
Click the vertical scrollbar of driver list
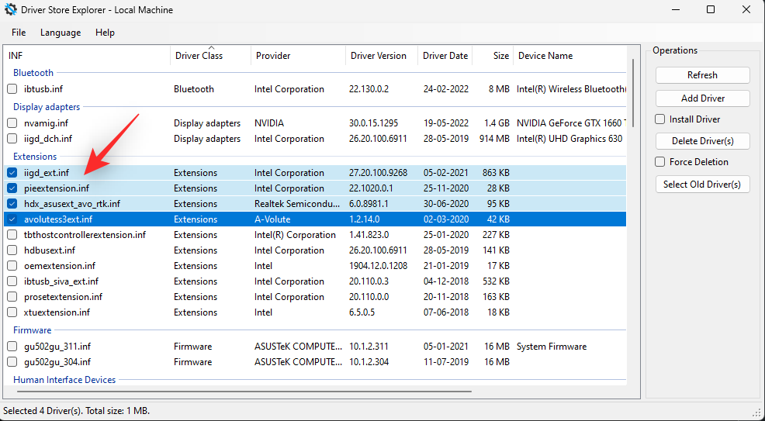tap(633, 92)
